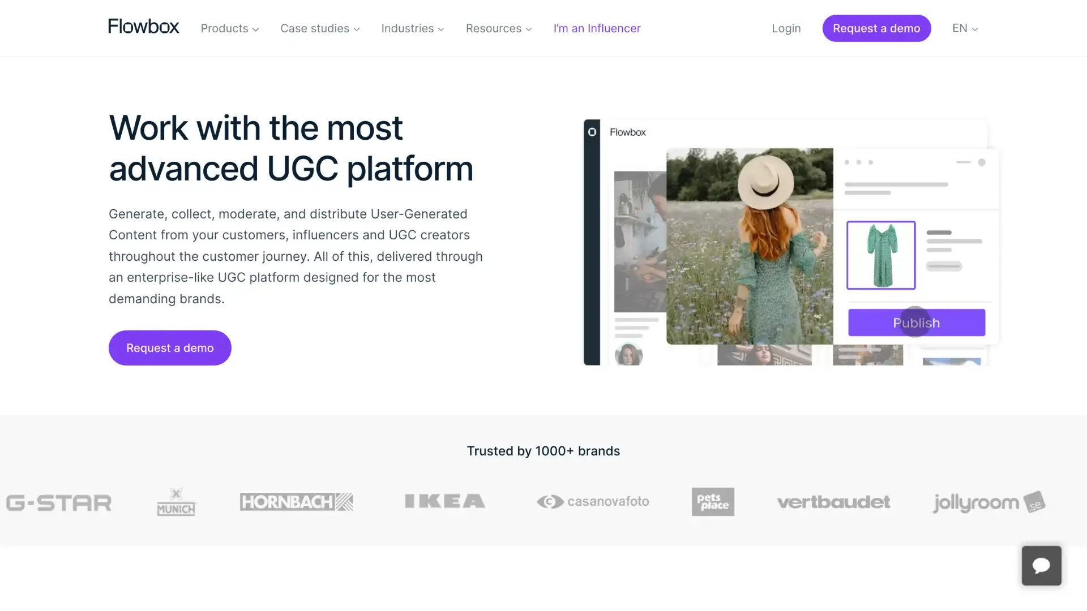Image resolution: width=1087 pixels, height=611 pixels.
Task: Select the G-STAR brand logo
Action: coord(58,502)
